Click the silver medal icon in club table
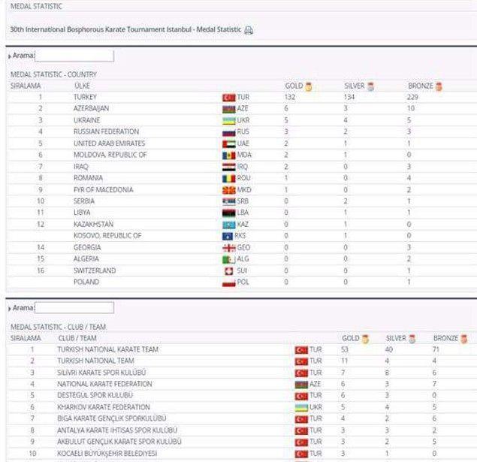477x462 pixels. 411,339
